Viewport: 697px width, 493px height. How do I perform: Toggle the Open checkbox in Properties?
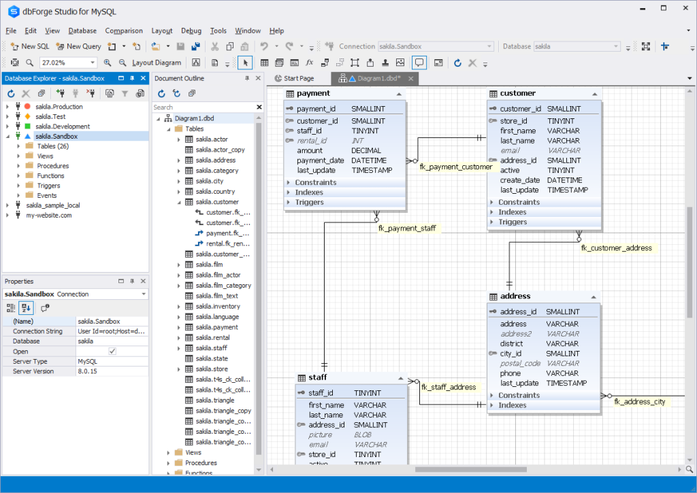(x=112, y=352)
